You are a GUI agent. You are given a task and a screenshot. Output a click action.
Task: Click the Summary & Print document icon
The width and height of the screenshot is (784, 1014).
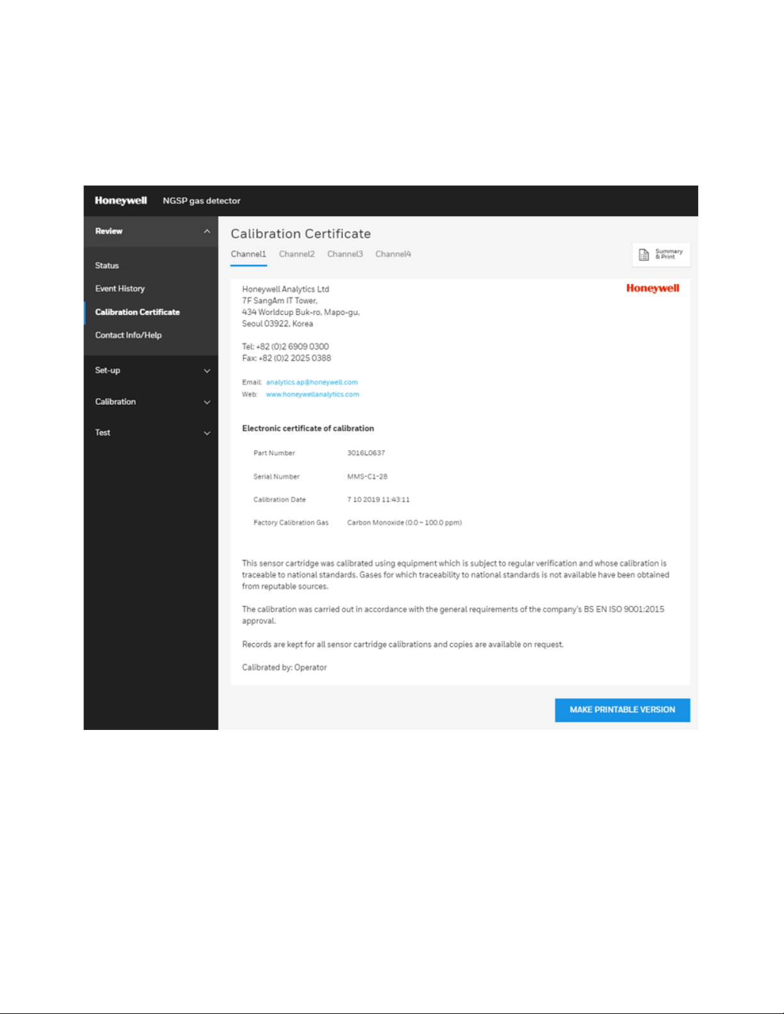pyautogui.click(x=644, y=255)
